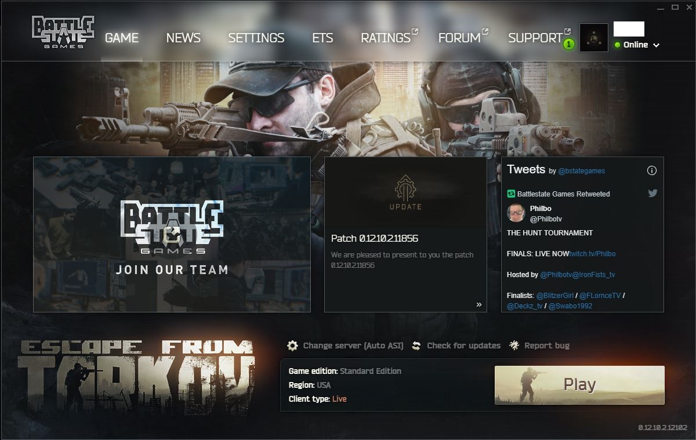
Task: Open the GAME tab
Action: [122, 38]
